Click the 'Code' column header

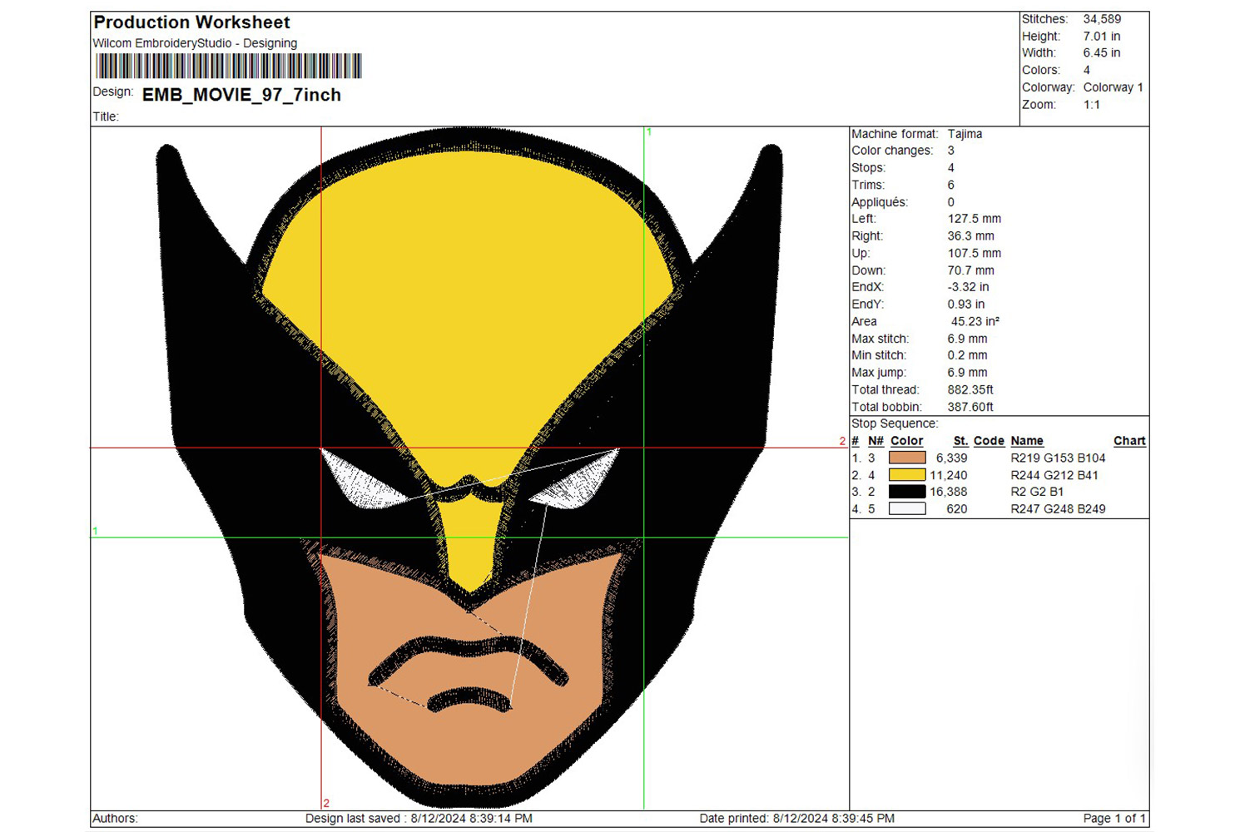pos(989,441)
